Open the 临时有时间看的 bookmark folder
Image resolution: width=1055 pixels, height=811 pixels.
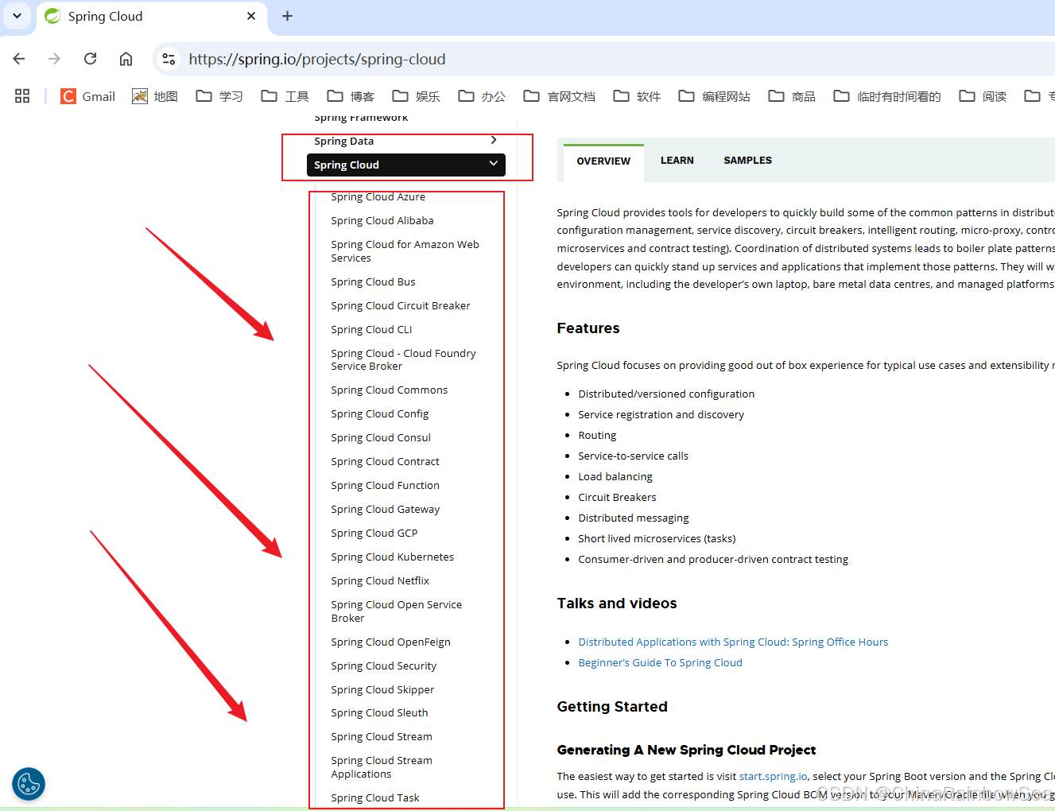click(x=887, y=96)
